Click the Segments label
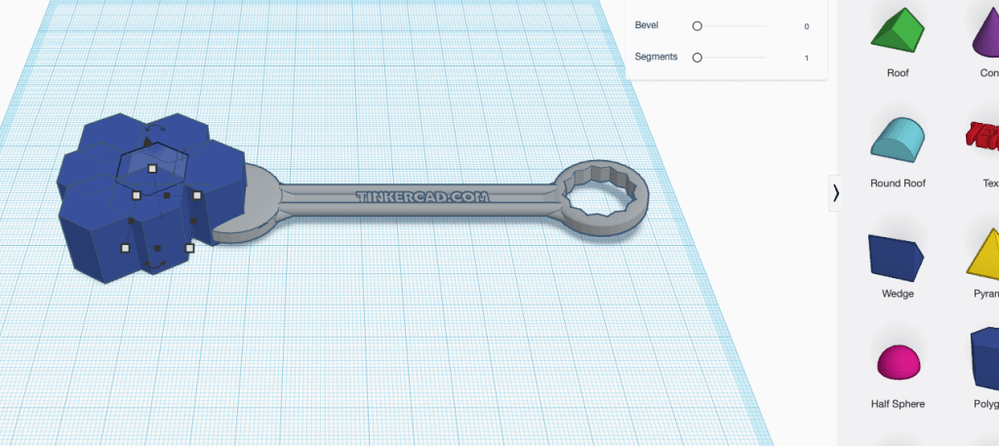999x446 pixels. point(657,57)
